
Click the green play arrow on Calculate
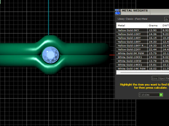pyautogui.click(x=161, y=95)
